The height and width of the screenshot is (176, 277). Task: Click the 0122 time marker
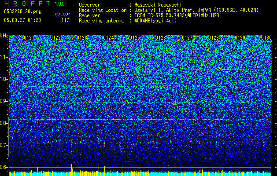pyautogui.click(x=55, y=38)
